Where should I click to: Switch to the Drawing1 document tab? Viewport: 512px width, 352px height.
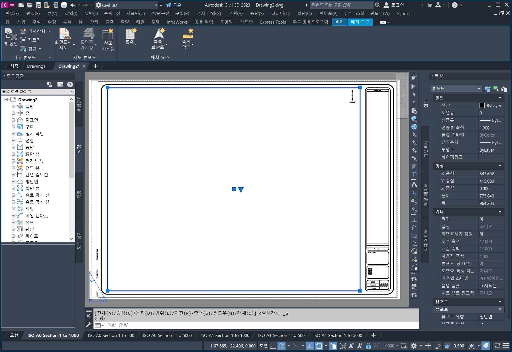click(36, 66)
